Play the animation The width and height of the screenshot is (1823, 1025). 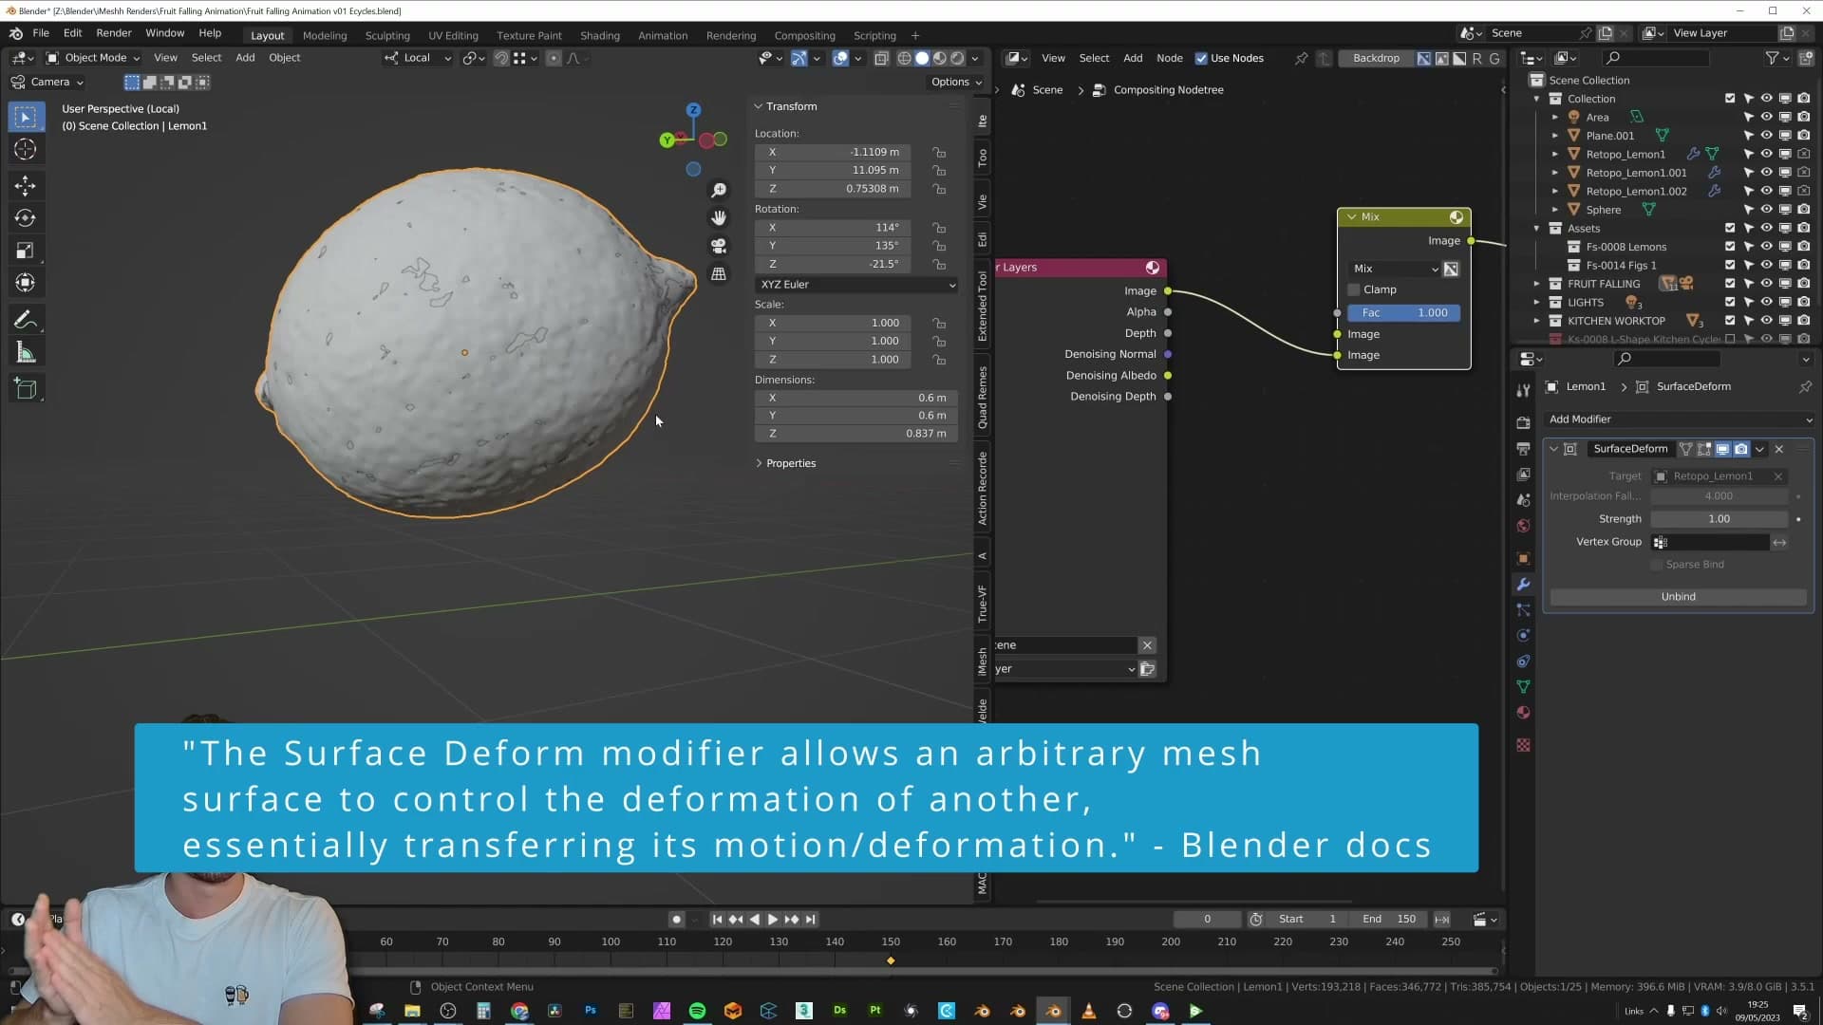click(773, 920)
